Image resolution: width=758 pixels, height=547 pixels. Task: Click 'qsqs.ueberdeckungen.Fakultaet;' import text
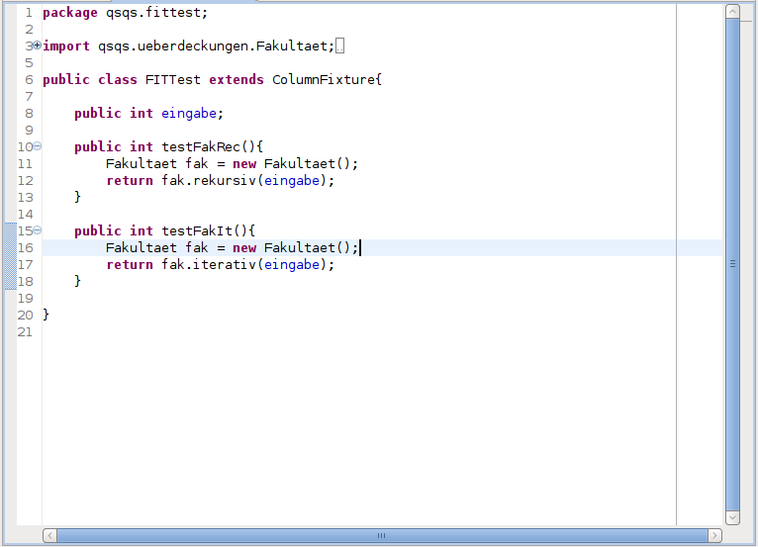[216, 46]
